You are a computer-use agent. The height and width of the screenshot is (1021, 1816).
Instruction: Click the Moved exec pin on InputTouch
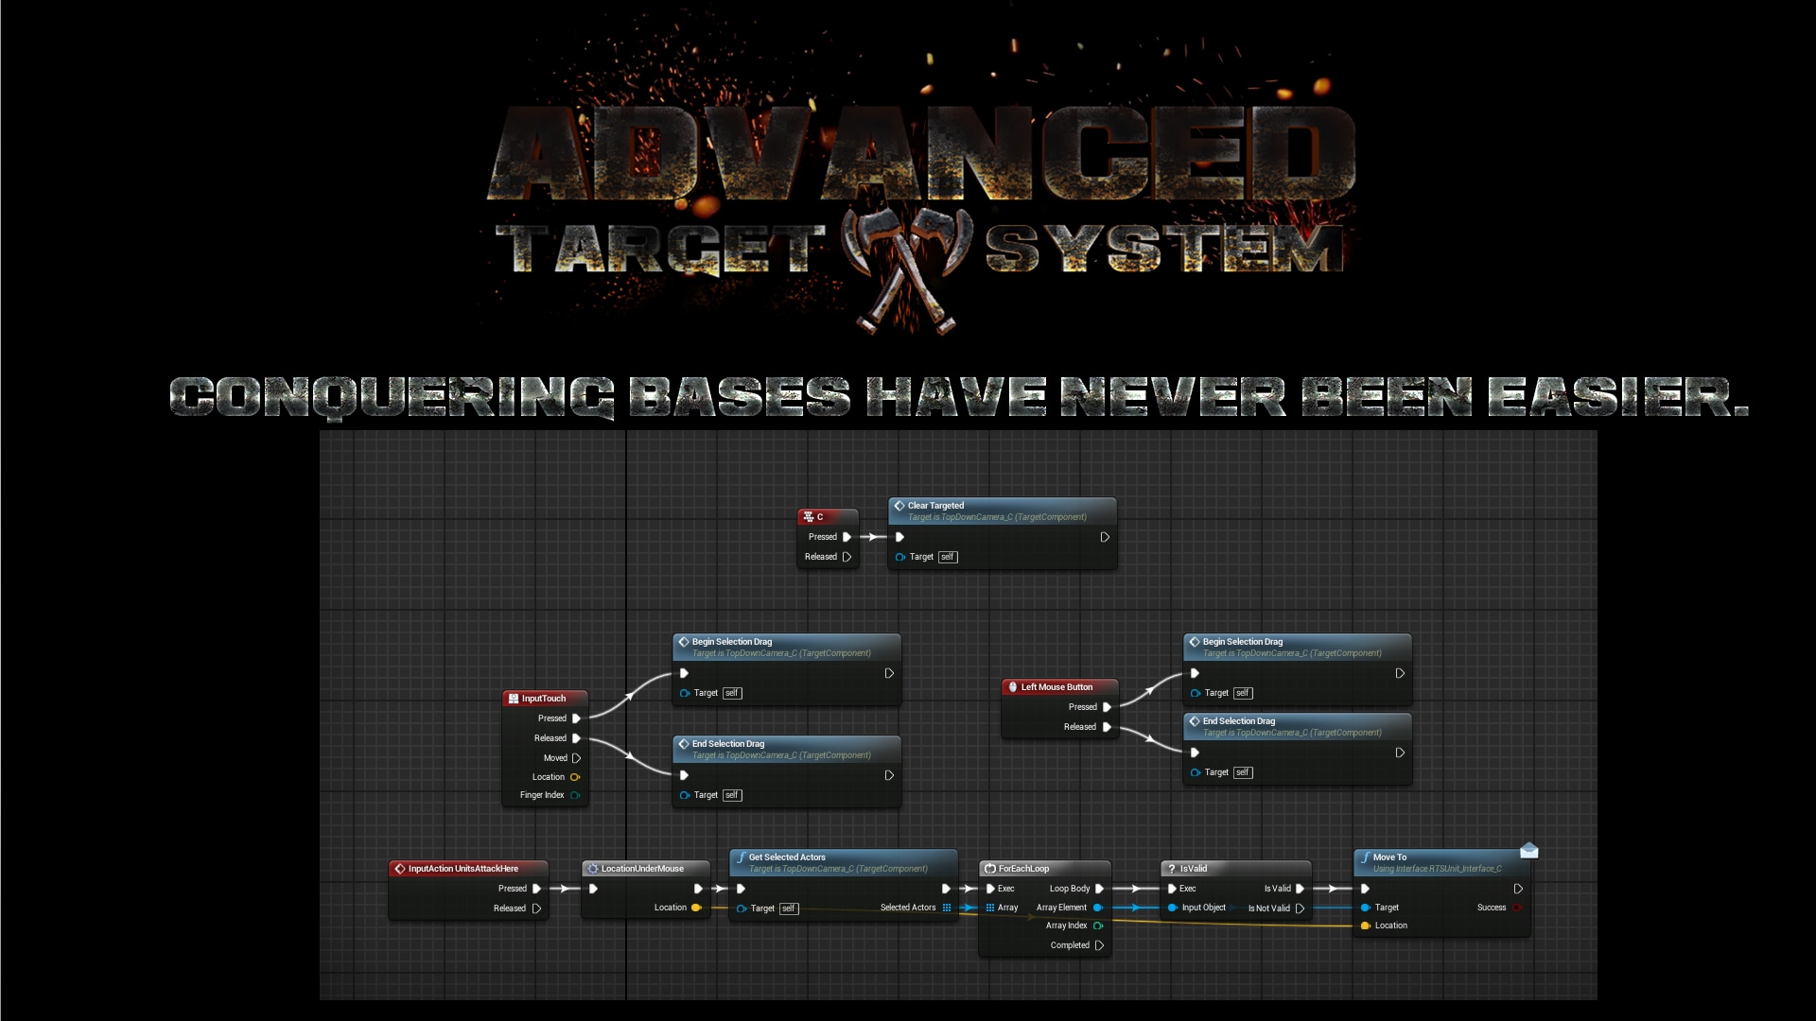click(576, 758)
